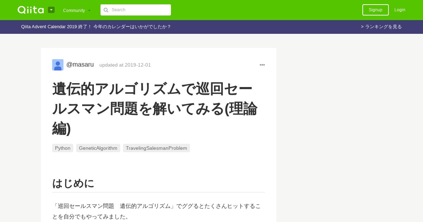Select the Python tag
This screenshot has height=222, width=423.
(63, 148)
